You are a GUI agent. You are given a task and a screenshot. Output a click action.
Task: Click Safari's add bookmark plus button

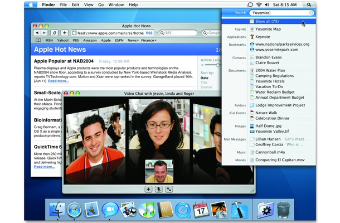65,33
